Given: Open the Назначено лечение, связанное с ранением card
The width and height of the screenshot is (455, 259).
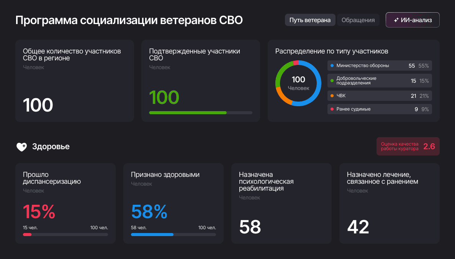Looking at the screenshot, I should pos(390,203).
